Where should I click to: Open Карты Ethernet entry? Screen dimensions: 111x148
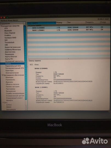coord(11,56)
